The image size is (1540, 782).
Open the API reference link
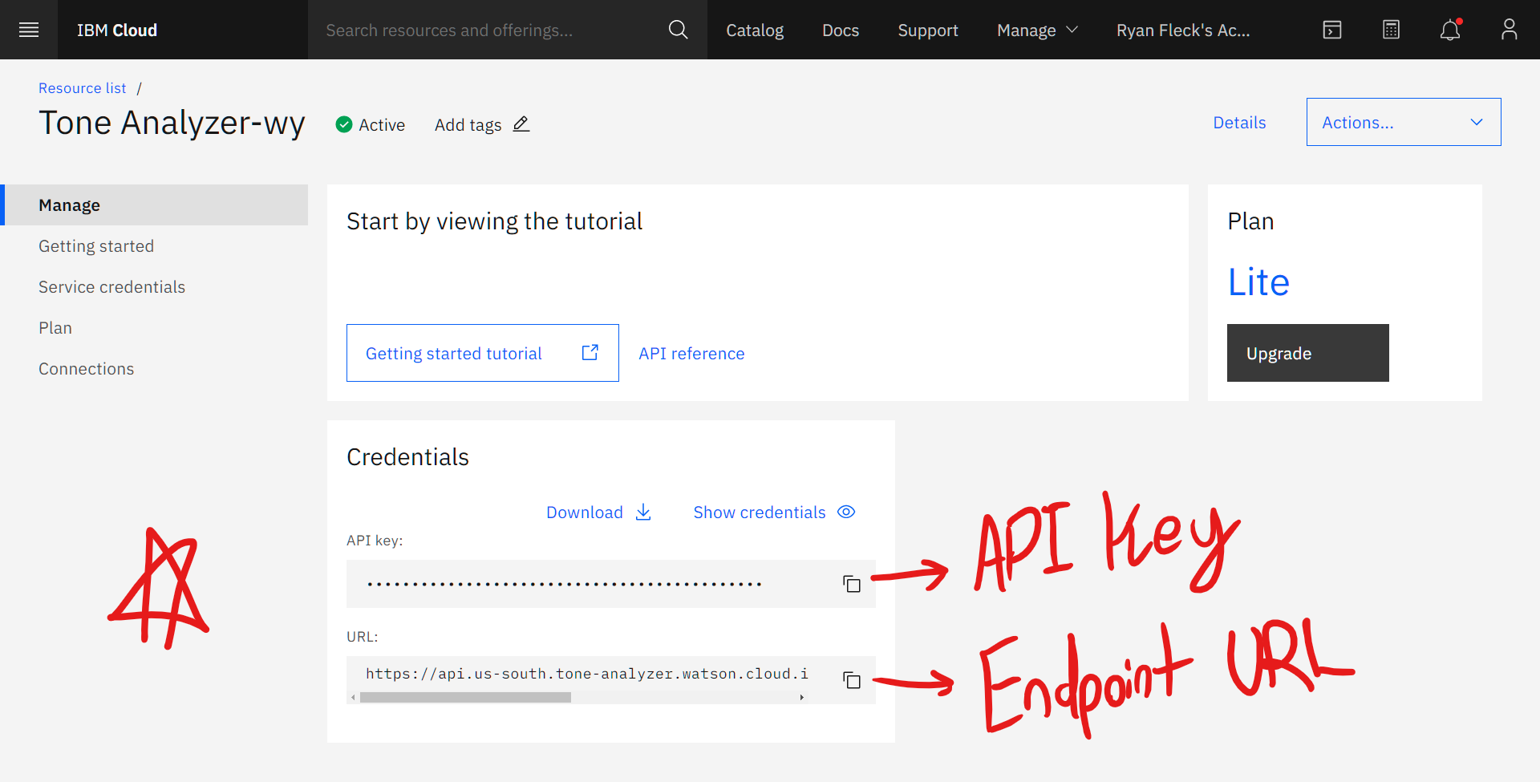coord(691,353)
